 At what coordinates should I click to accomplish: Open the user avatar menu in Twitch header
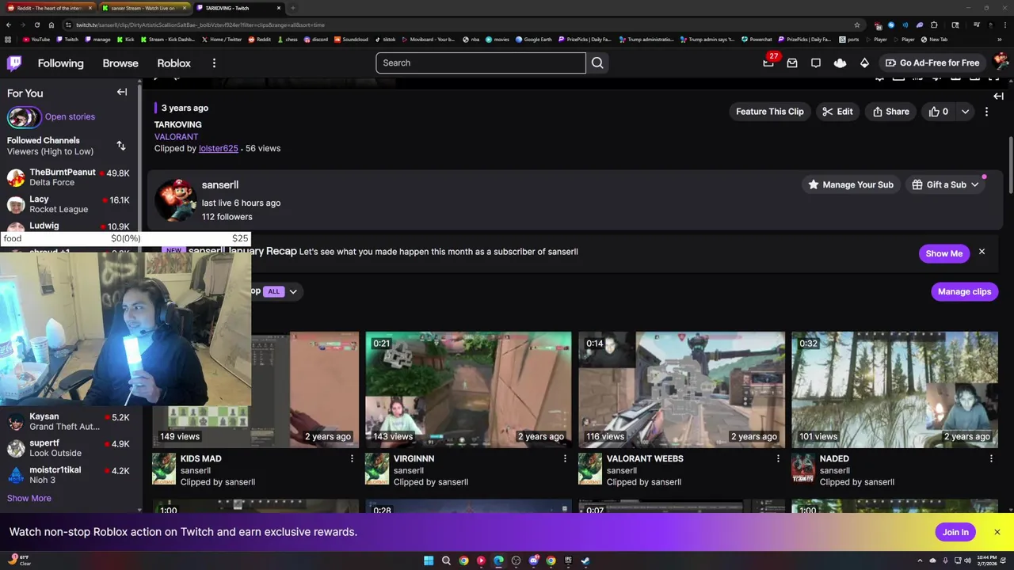[1000, 63]
